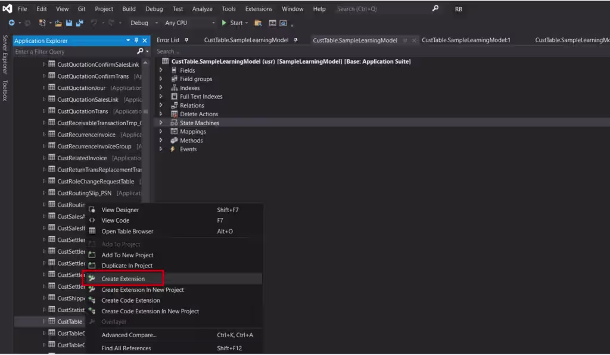Expand the Fields node
Screen dimensions: 610x355
coord(161,70)
